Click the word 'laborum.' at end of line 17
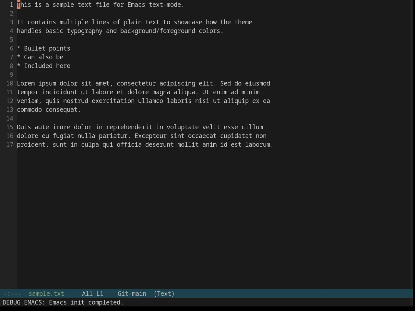The height and width of the screenshot is (311, 415). 259,144
